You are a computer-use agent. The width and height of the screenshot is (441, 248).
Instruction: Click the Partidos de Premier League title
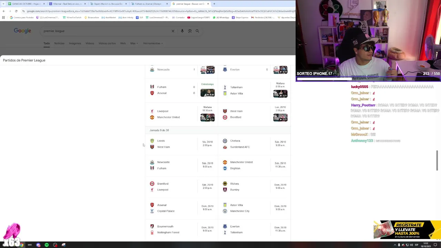[x=24, y=60]
